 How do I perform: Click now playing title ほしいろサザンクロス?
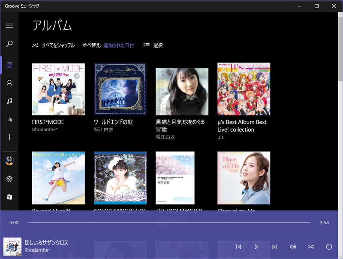click(x=46, y=243)
